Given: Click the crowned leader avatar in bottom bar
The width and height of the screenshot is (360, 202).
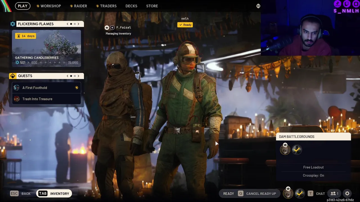Looking at the screenshot, I should click(x=288, y=193).
